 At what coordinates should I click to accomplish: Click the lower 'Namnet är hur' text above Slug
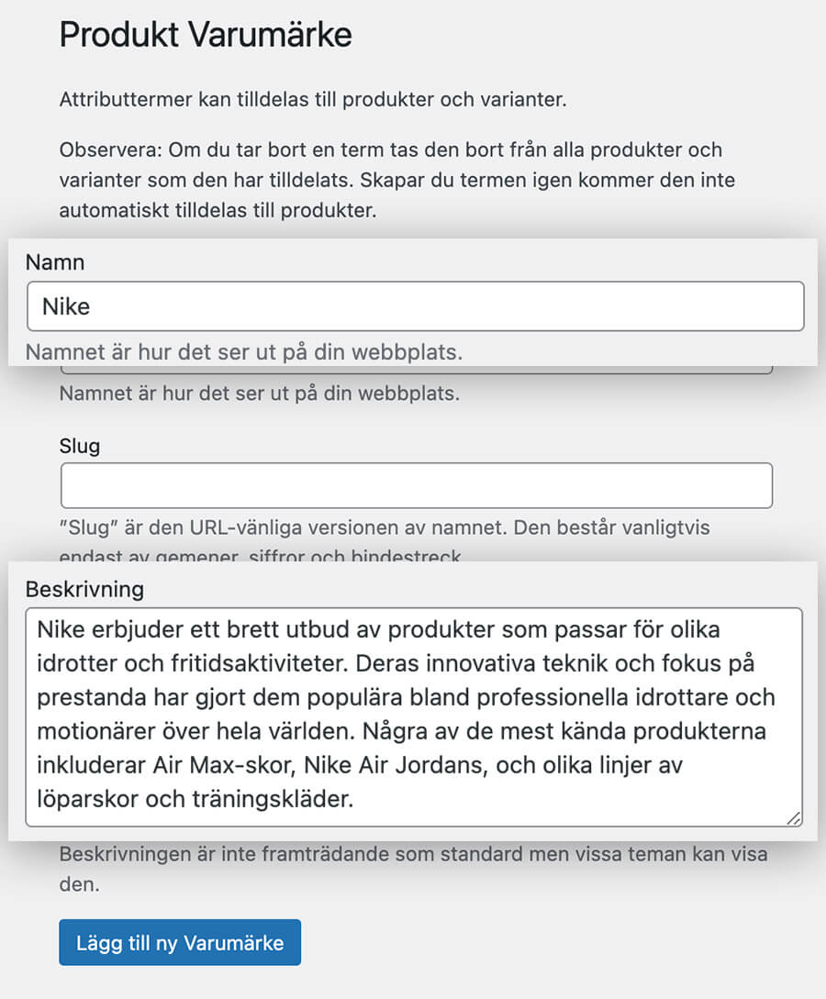point(259,394)
